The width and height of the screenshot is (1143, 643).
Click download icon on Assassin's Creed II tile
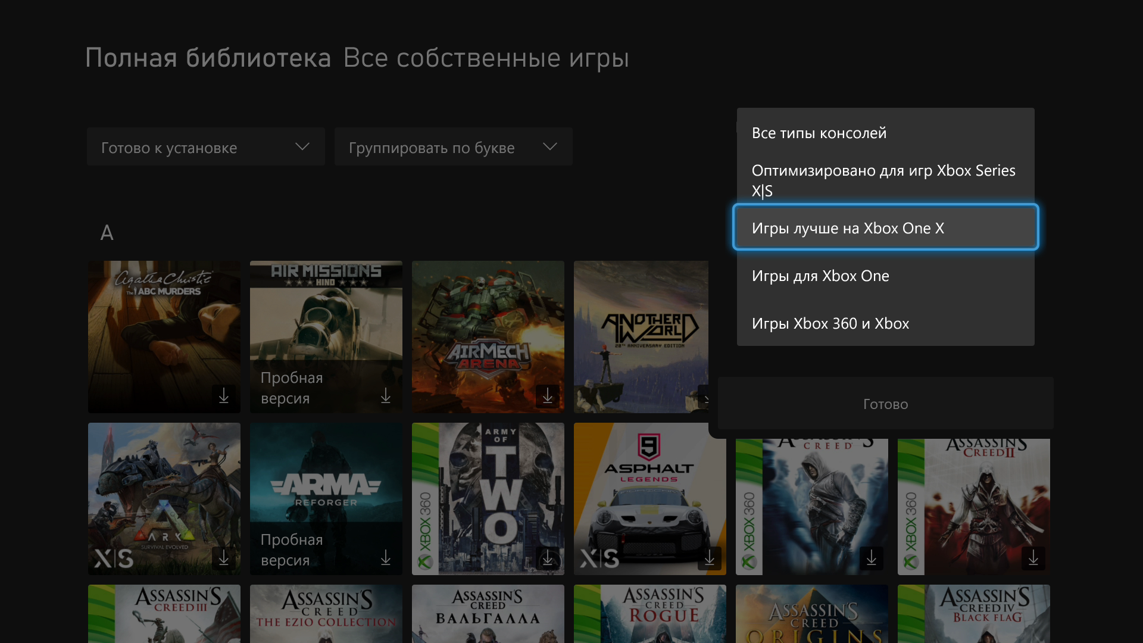coord(1033,558)
